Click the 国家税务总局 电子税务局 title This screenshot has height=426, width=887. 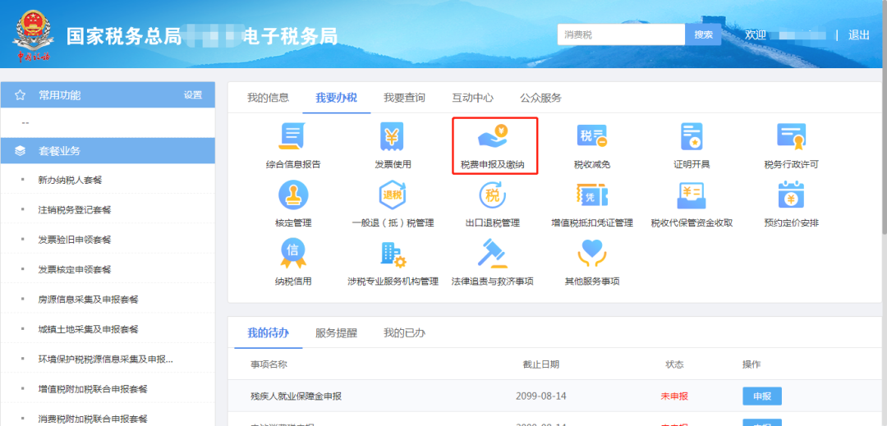(202, 36)
